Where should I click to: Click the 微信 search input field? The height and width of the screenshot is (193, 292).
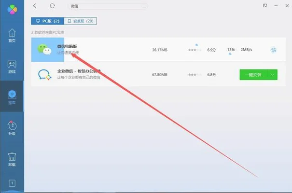pyautogui.click(x=108, y=6)
